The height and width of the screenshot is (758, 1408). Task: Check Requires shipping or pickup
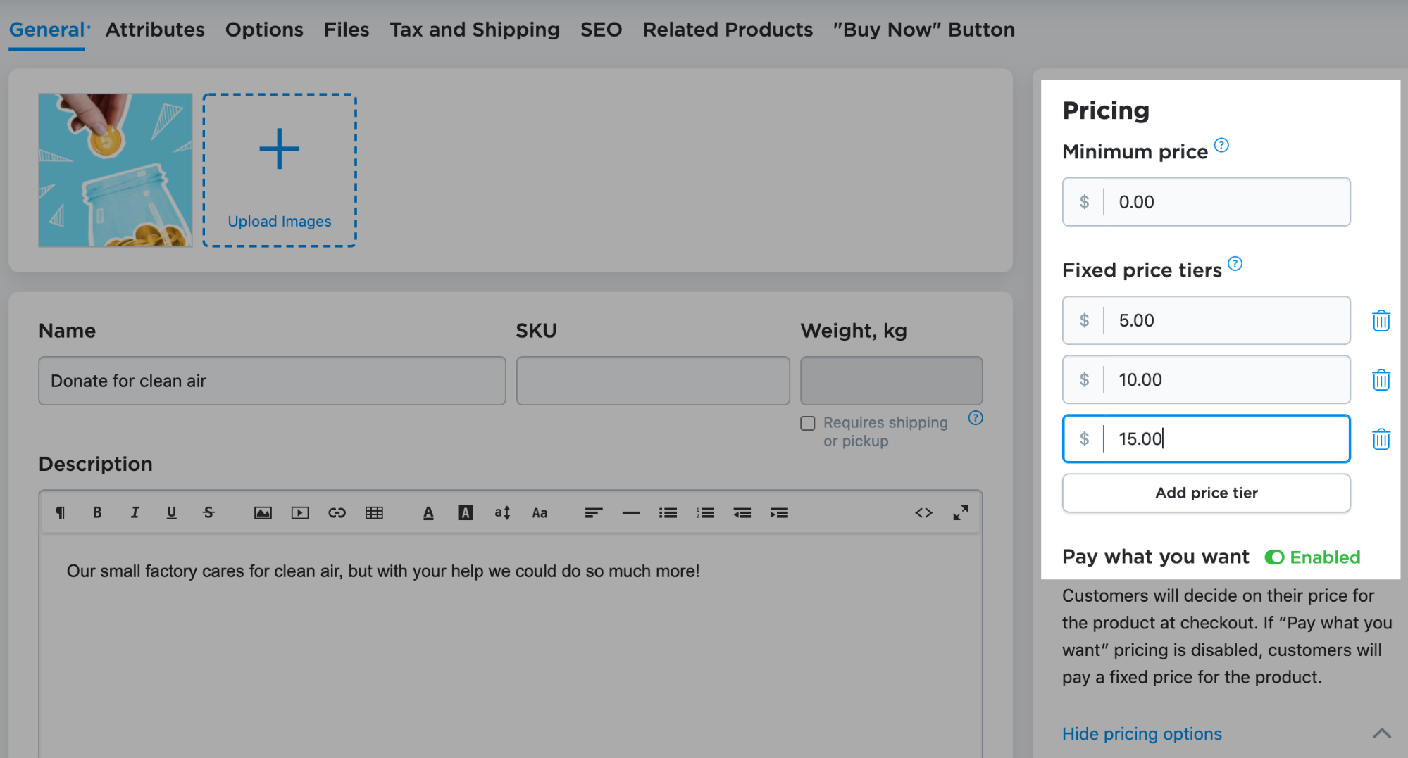pos(808,423)
